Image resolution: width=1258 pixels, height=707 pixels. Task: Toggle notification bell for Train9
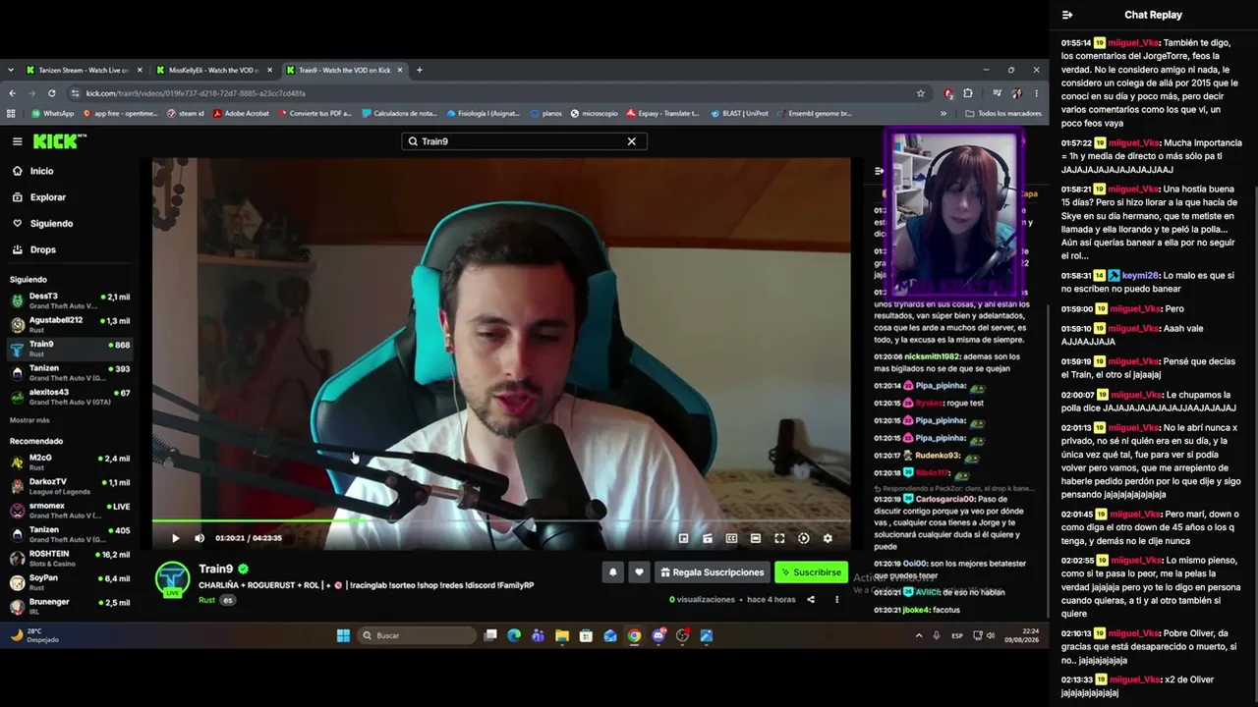[x=613, y=572]
